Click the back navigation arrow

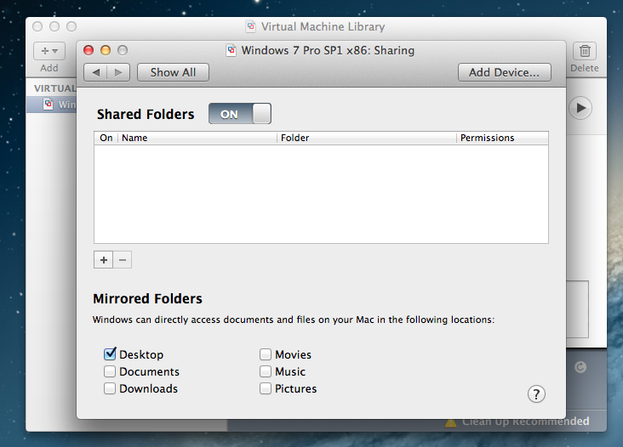click(x=96, y=72)
